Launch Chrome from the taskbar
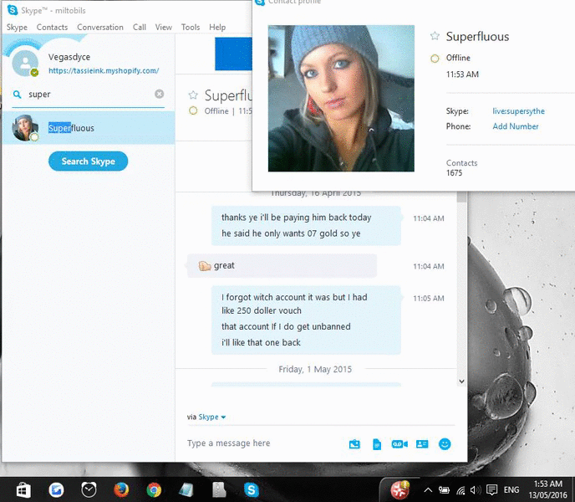This screenshot has height=502, width=575. click(x=154, y=490)
